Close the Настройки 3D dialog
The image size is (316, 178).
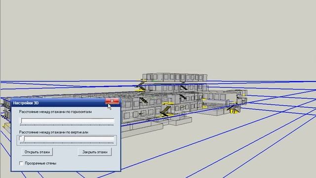[112, 101]
